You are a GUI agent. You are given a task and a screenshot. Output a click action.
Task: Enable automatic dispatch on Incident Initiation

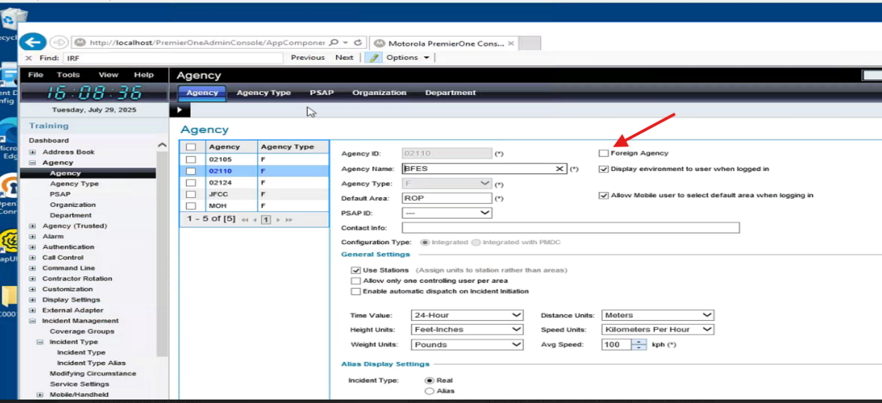355,291
